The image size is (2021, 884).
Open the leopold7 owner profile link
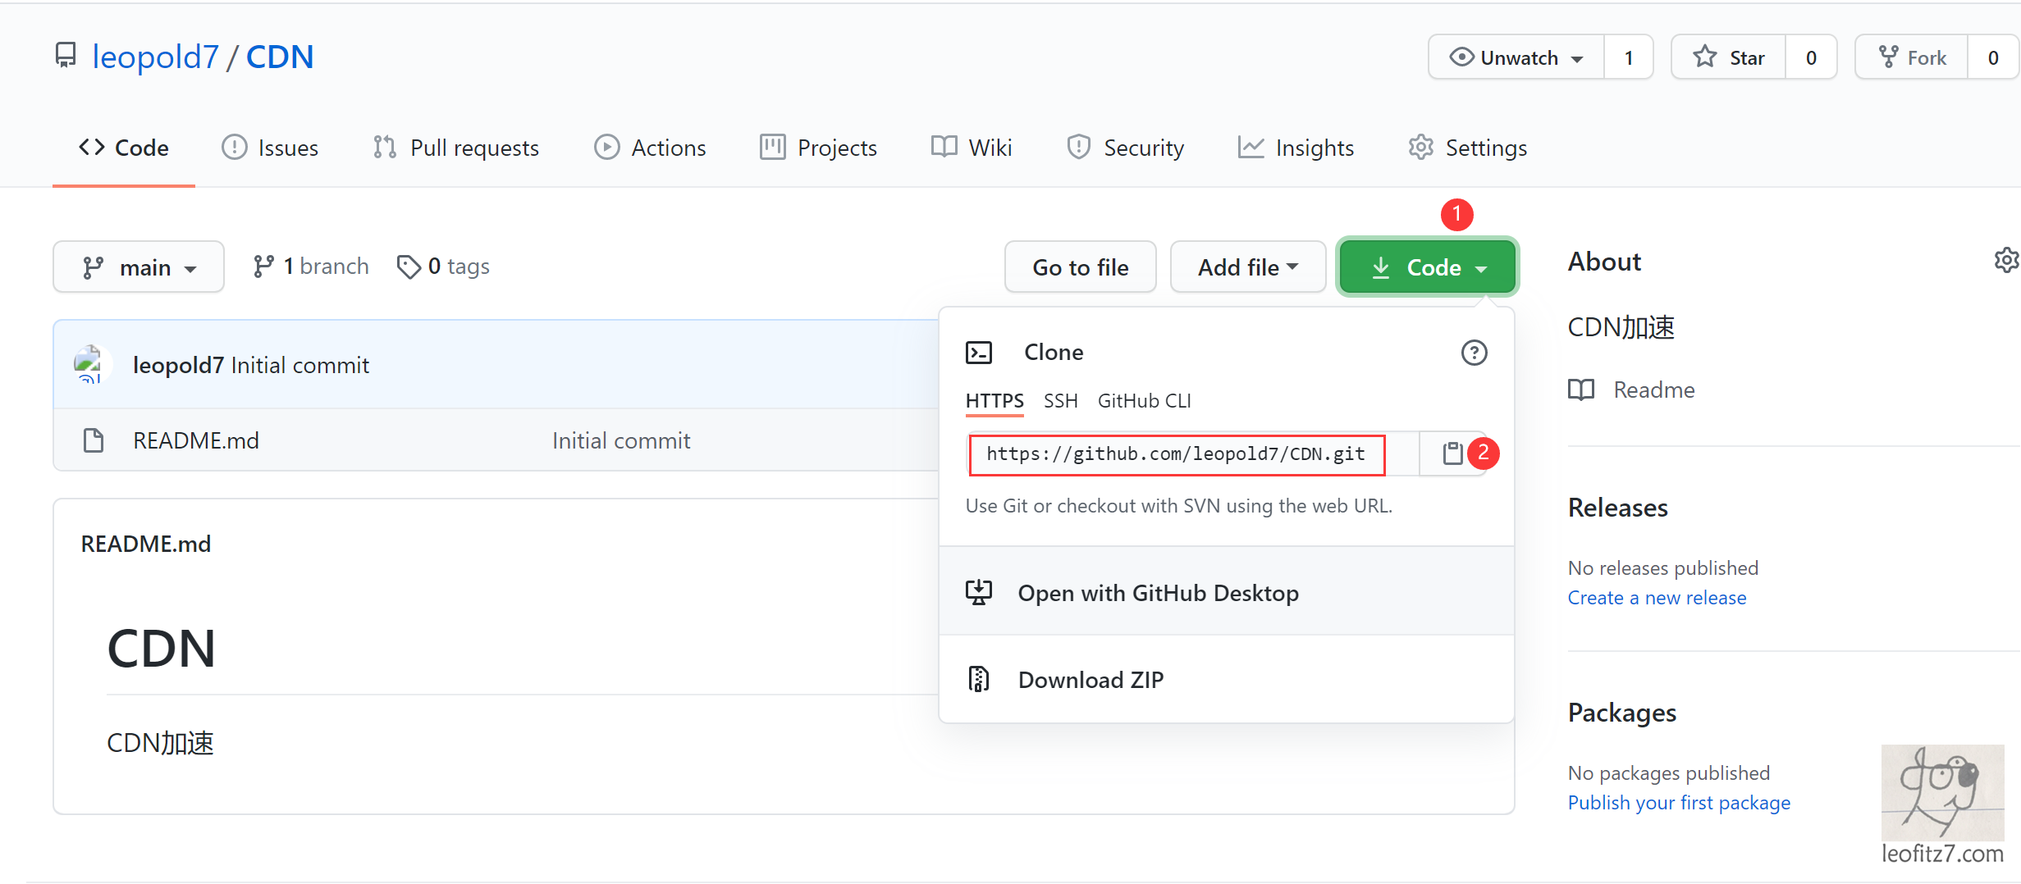point(155,57)
